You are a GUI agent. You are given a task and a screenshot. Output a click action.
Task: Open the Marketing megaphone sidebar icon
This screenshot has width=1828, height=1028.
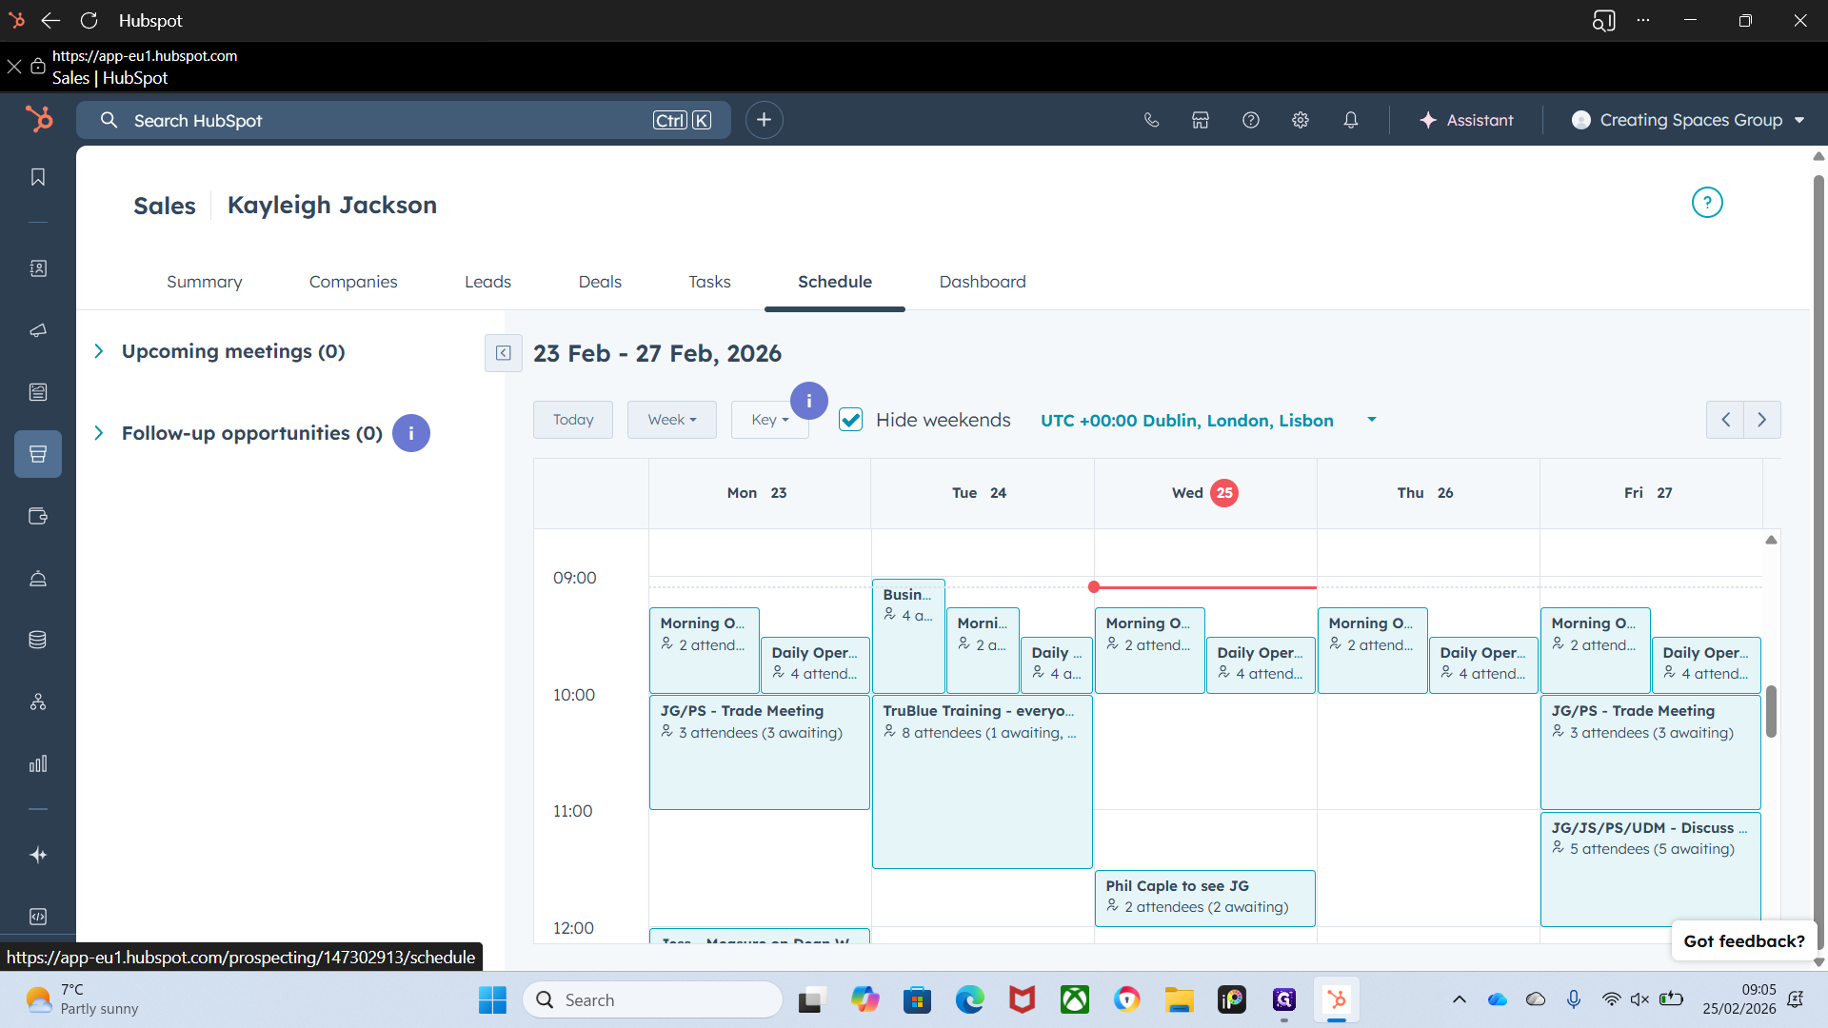click(38, 330)
